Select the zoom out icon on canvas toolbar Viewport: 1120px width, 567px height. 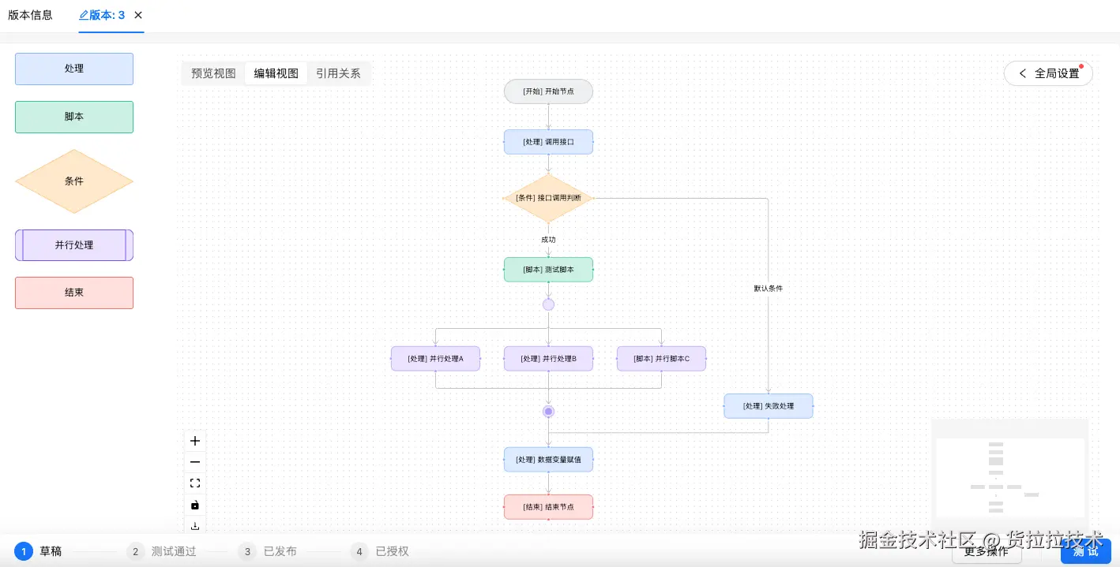point(195,462)
